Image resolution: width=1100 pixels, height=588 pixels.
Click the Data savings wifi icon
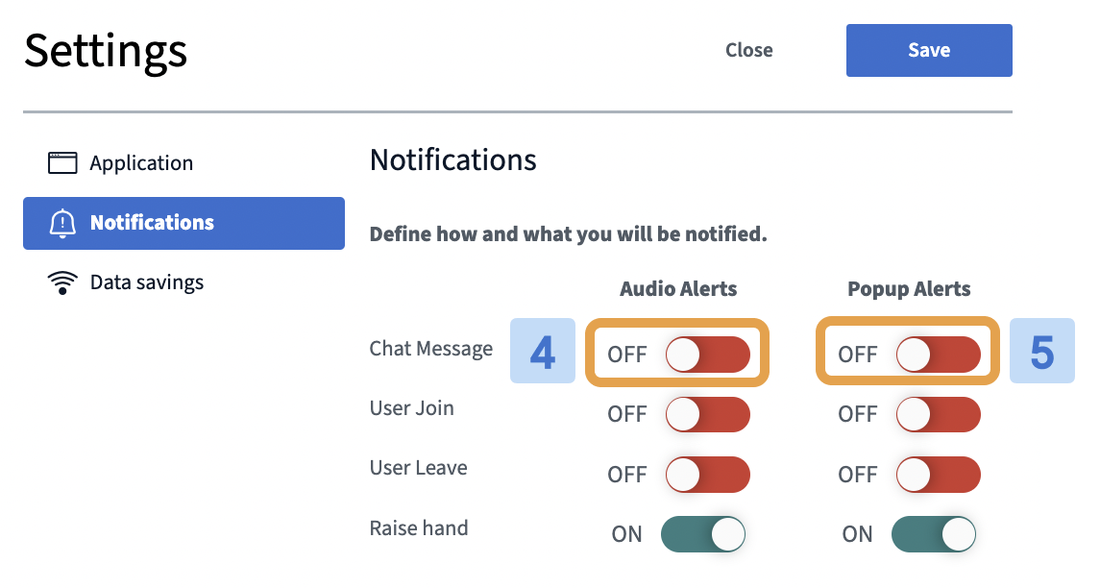tap(62, 282)
